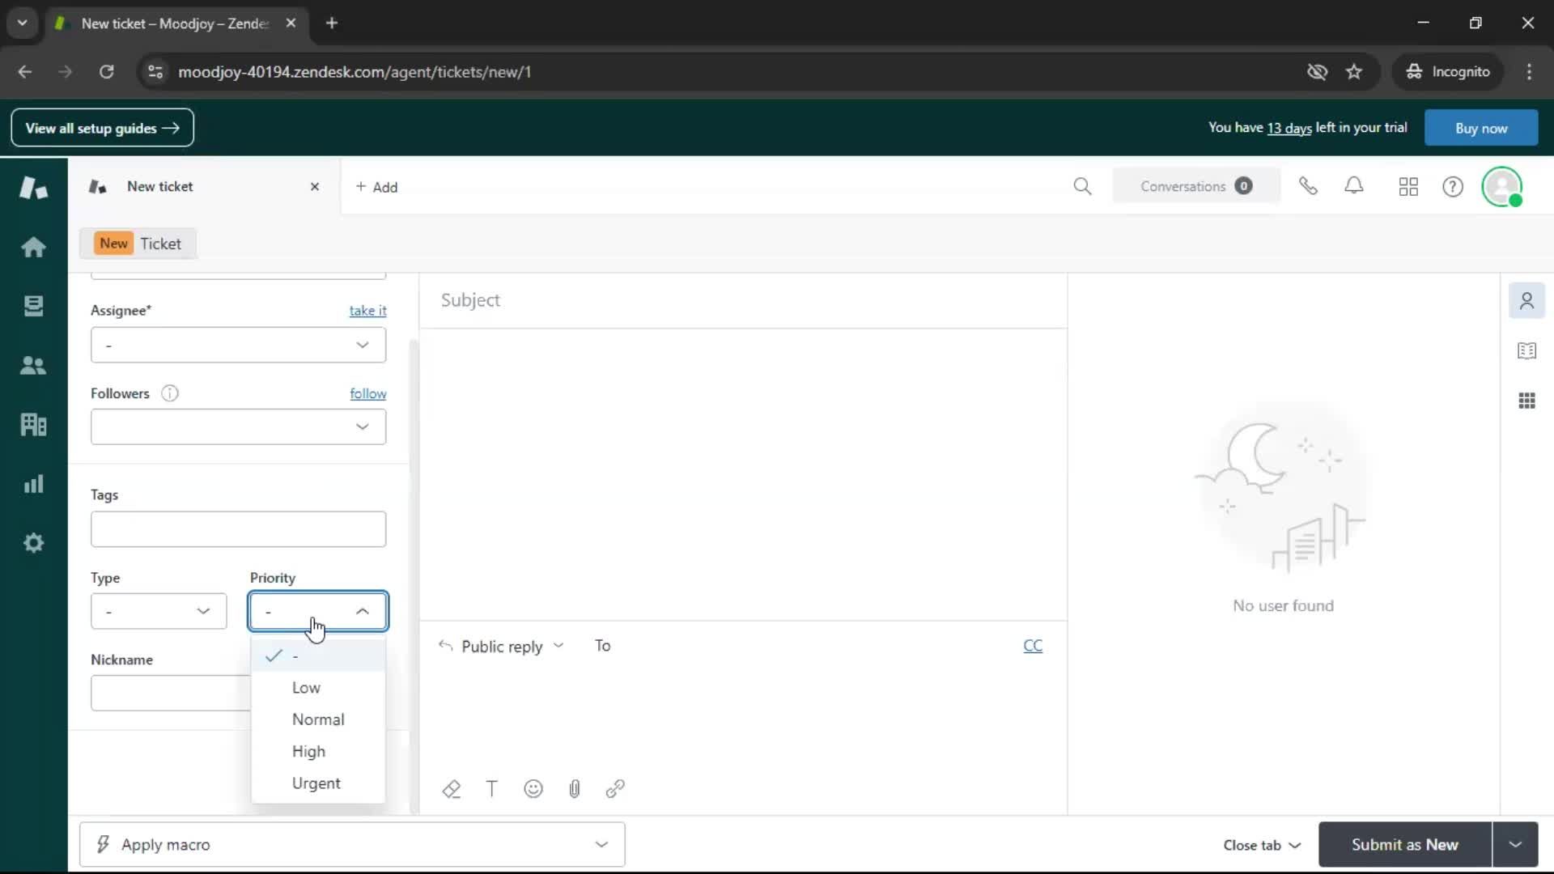The image size is (1554, 874).
Task: Click Add tab button
Action: tap(376, 187)
